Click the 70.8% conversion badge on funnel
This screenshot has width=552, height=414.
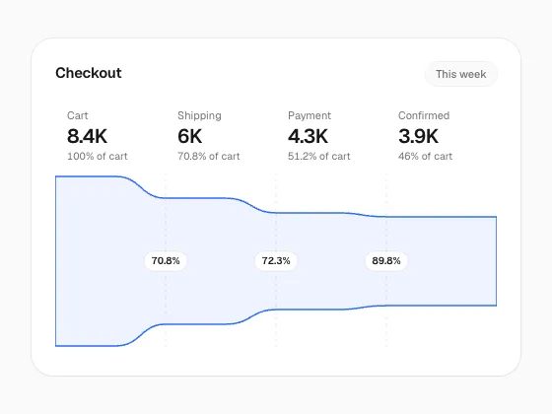click(166, 261)
